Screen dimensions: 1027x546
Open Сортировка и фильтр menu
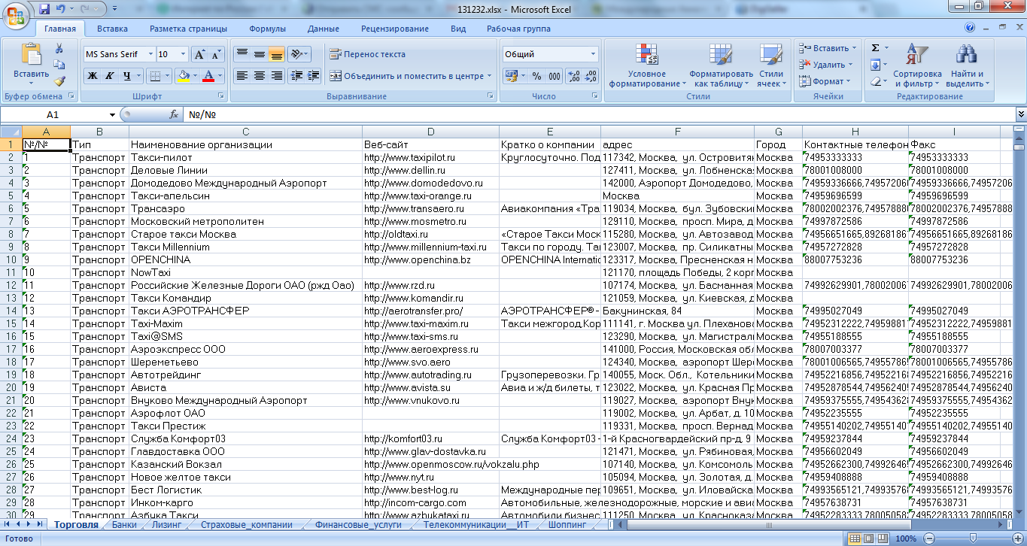tap(917, 65)
